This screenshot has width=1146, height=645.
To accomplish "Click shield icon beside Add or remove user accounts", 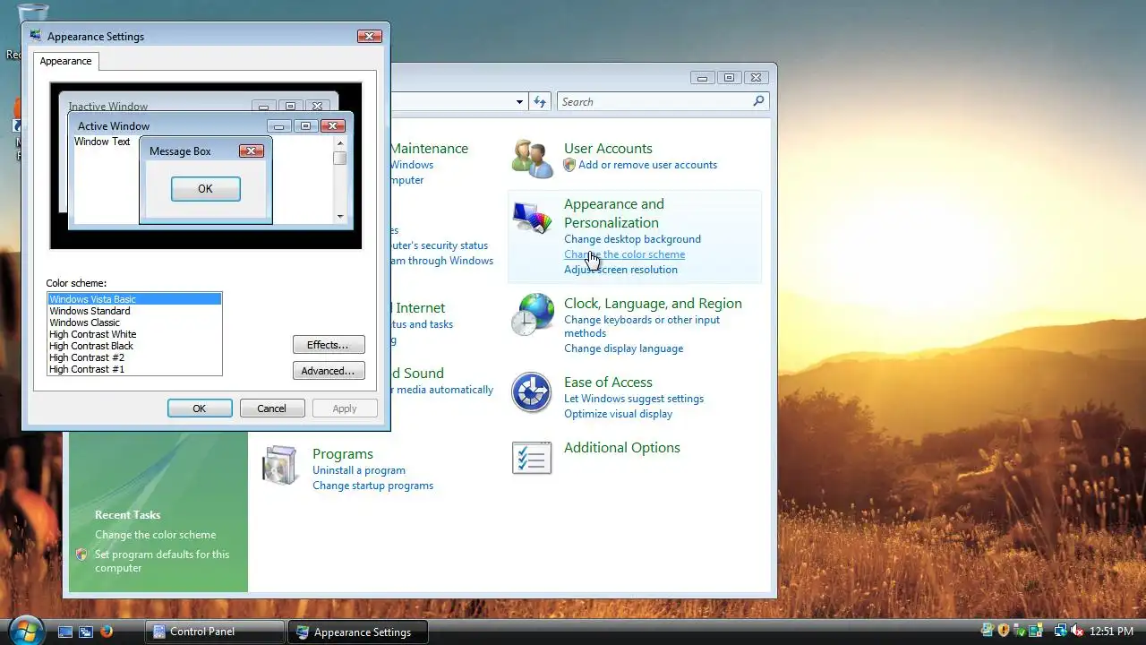I will (x=569, y=165).
